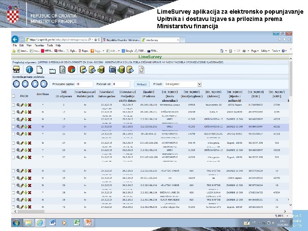
Task: Open the Edit menu
Action: [x=22, y=45]
